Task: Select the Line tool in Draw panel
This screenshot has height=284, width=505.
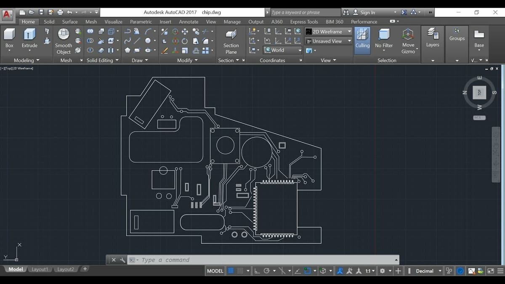Action: [x=137, y=41]
